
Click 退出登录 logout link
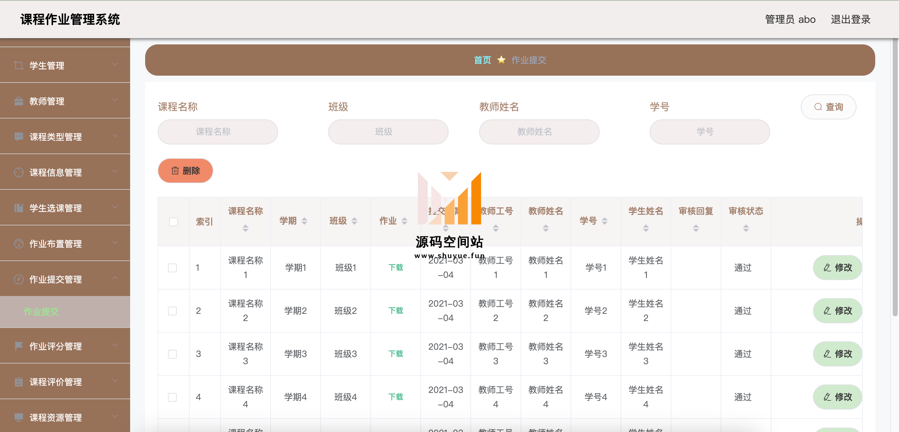pyautogui.click(x=851, y=19)
